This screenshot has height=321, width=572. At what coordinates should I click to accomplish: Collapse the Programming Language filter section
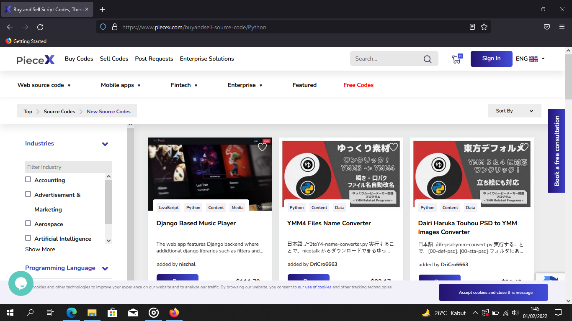(105, 268)
